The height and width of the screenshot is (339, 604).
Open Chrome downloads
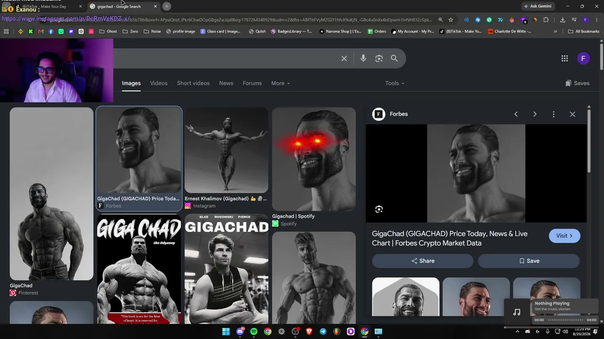pyautogui.click(x=562, y=20)
